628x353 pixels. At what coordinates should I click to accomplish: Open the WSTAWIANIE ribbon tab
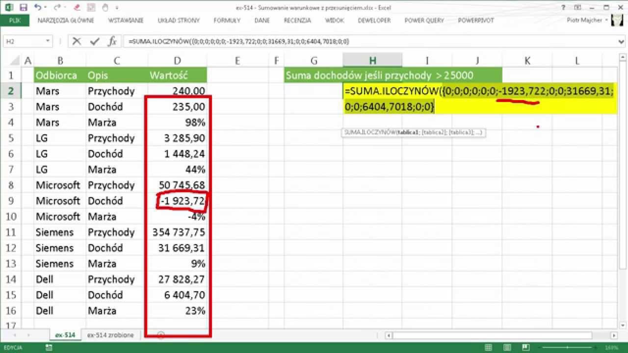[x=126, y=20]
